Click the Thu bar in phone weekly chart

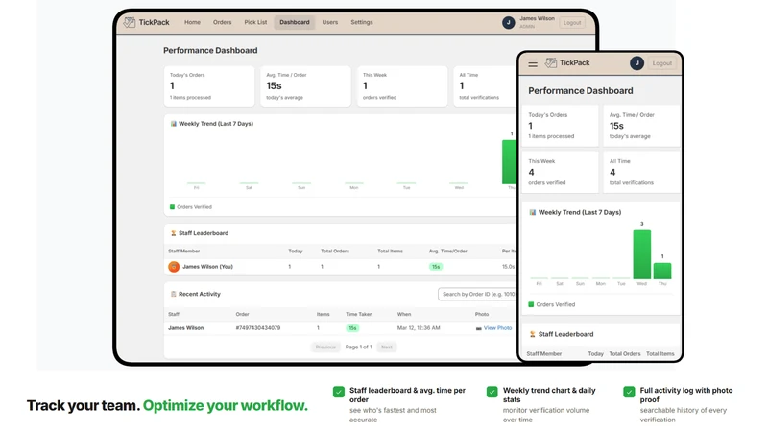(x=662, y=271)
